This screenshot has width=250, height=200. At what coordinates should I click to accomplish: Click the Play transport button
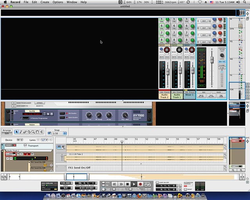tap(134, 184)
